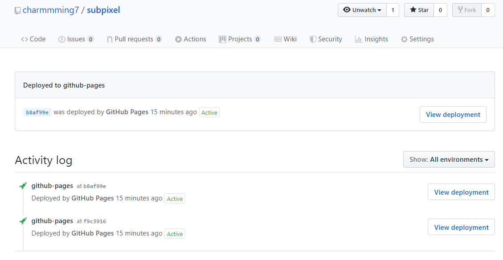Click the Projects board icon
503x260 pixels.
[x=222, y=39]
